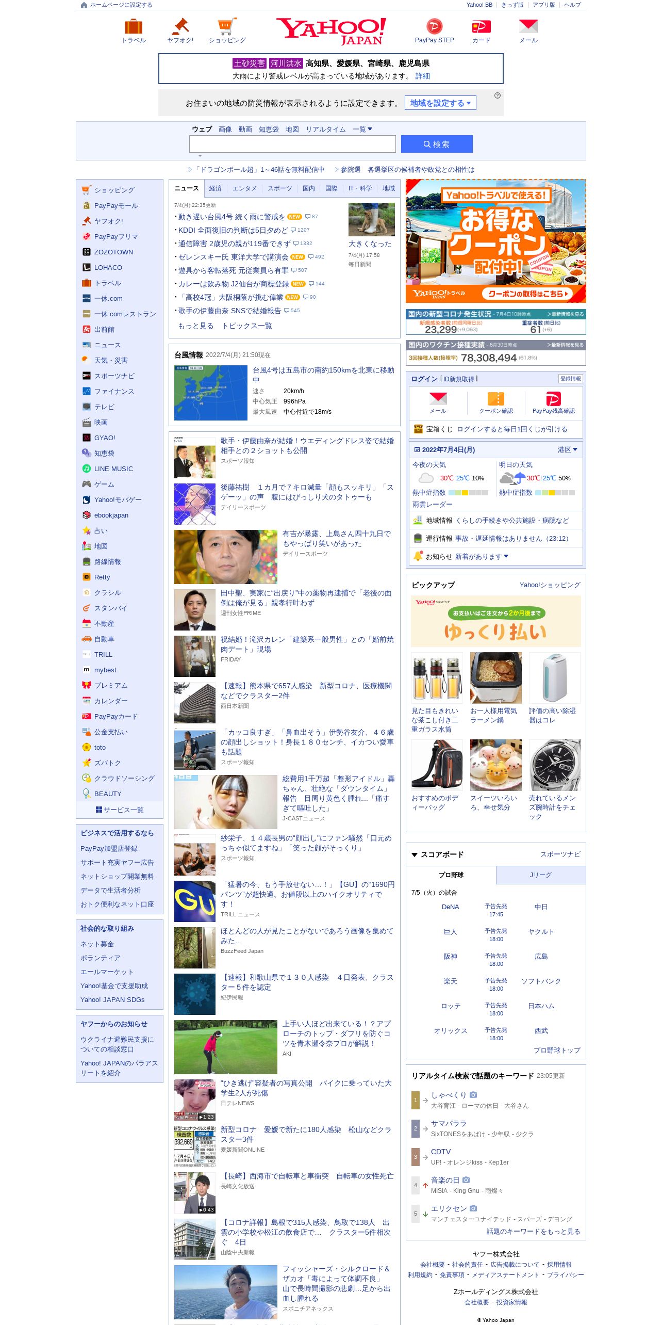662x1325 pixels.
Task: Open スポーツナビ sidebar icon
Action: 87,376
